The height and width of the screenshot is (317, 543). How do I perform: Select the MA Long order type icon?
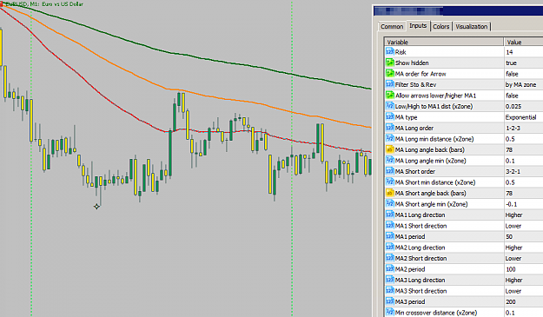pyautogui.click(x=389, y=128)
